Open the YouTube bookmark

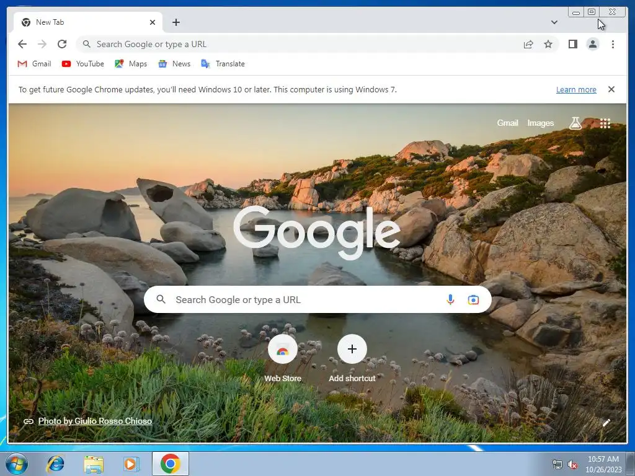click(83, 64)
